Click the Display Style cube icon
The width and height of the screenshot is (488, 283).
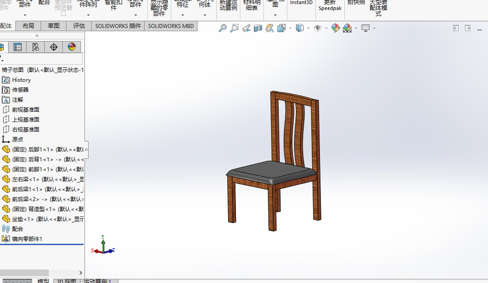pos(300,28)
